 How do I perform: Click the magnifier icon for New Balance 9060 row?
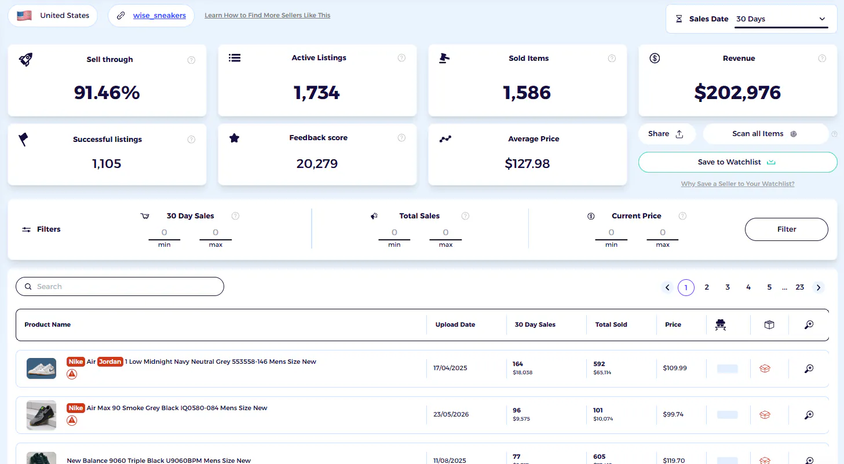point(809,461)
